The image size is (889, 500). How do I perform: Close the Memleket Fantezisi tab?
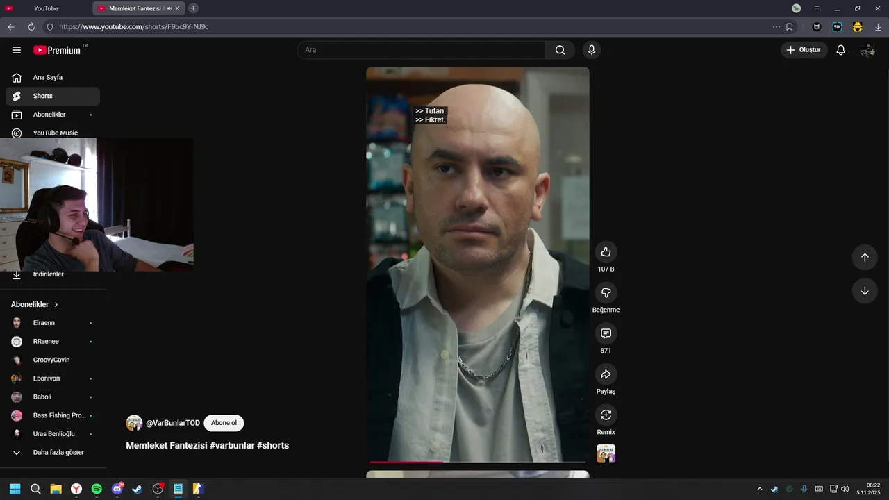coord(178,8)
